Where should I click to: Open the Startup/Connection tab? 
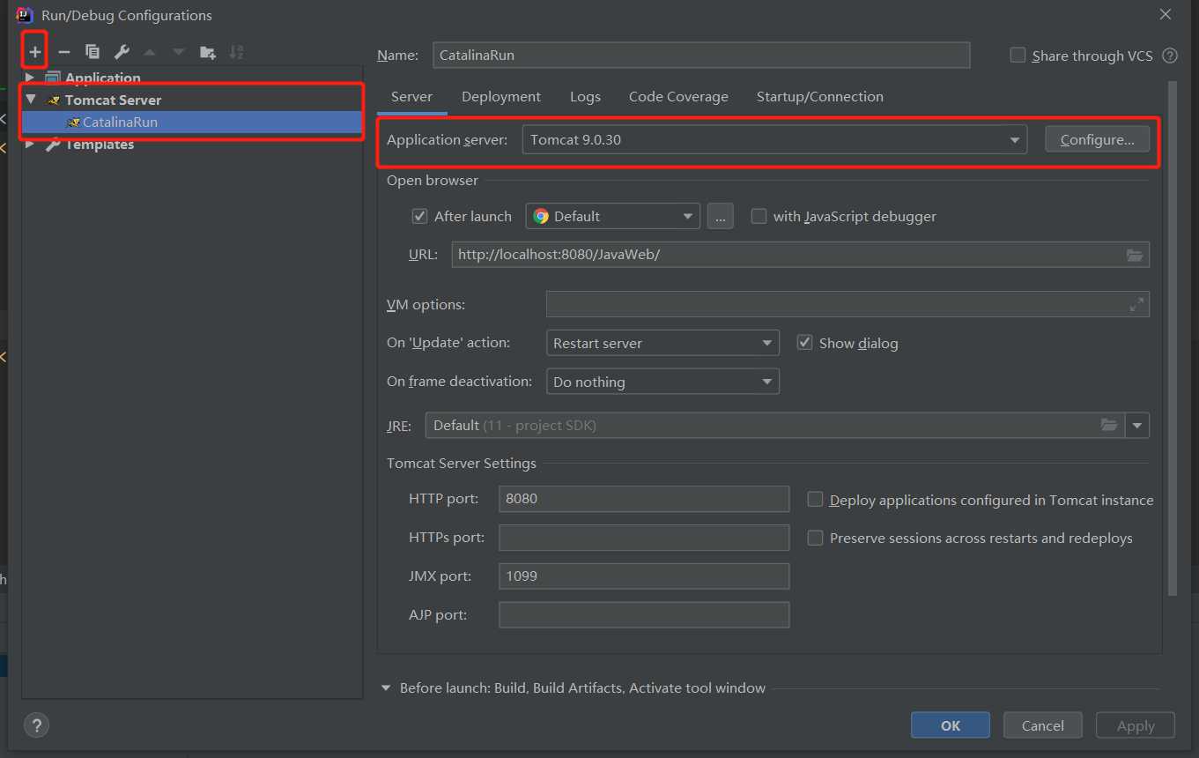(820, 97)
